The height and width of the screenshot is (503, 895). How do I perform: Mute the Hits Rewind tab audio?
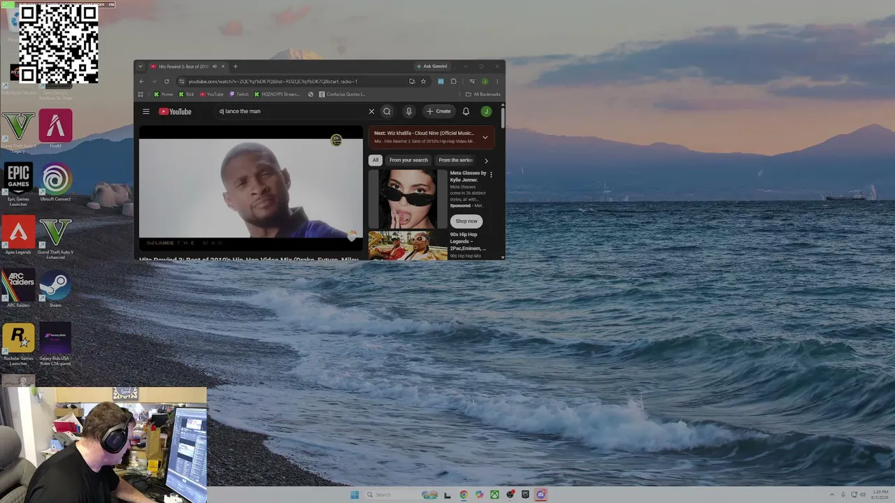point(215,66)
